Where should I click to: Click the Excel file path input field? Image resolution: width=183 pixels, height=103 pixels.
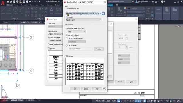[x=82, y=13]
